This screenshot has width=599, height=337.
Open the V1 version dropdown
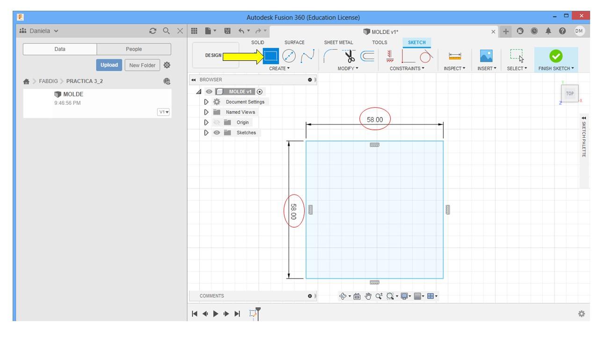coord(163,112)
